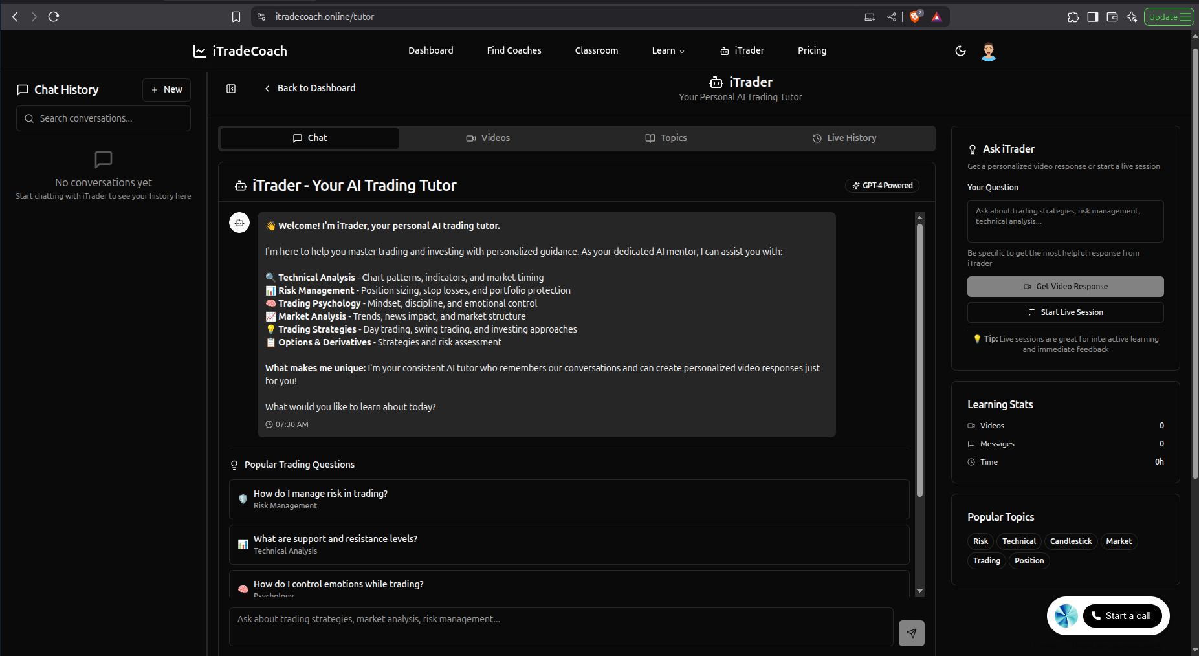Select 'What are support and resistance levels?' question
The width and height of the screenshot is (1199, 656).
click(x=569, y=545)
